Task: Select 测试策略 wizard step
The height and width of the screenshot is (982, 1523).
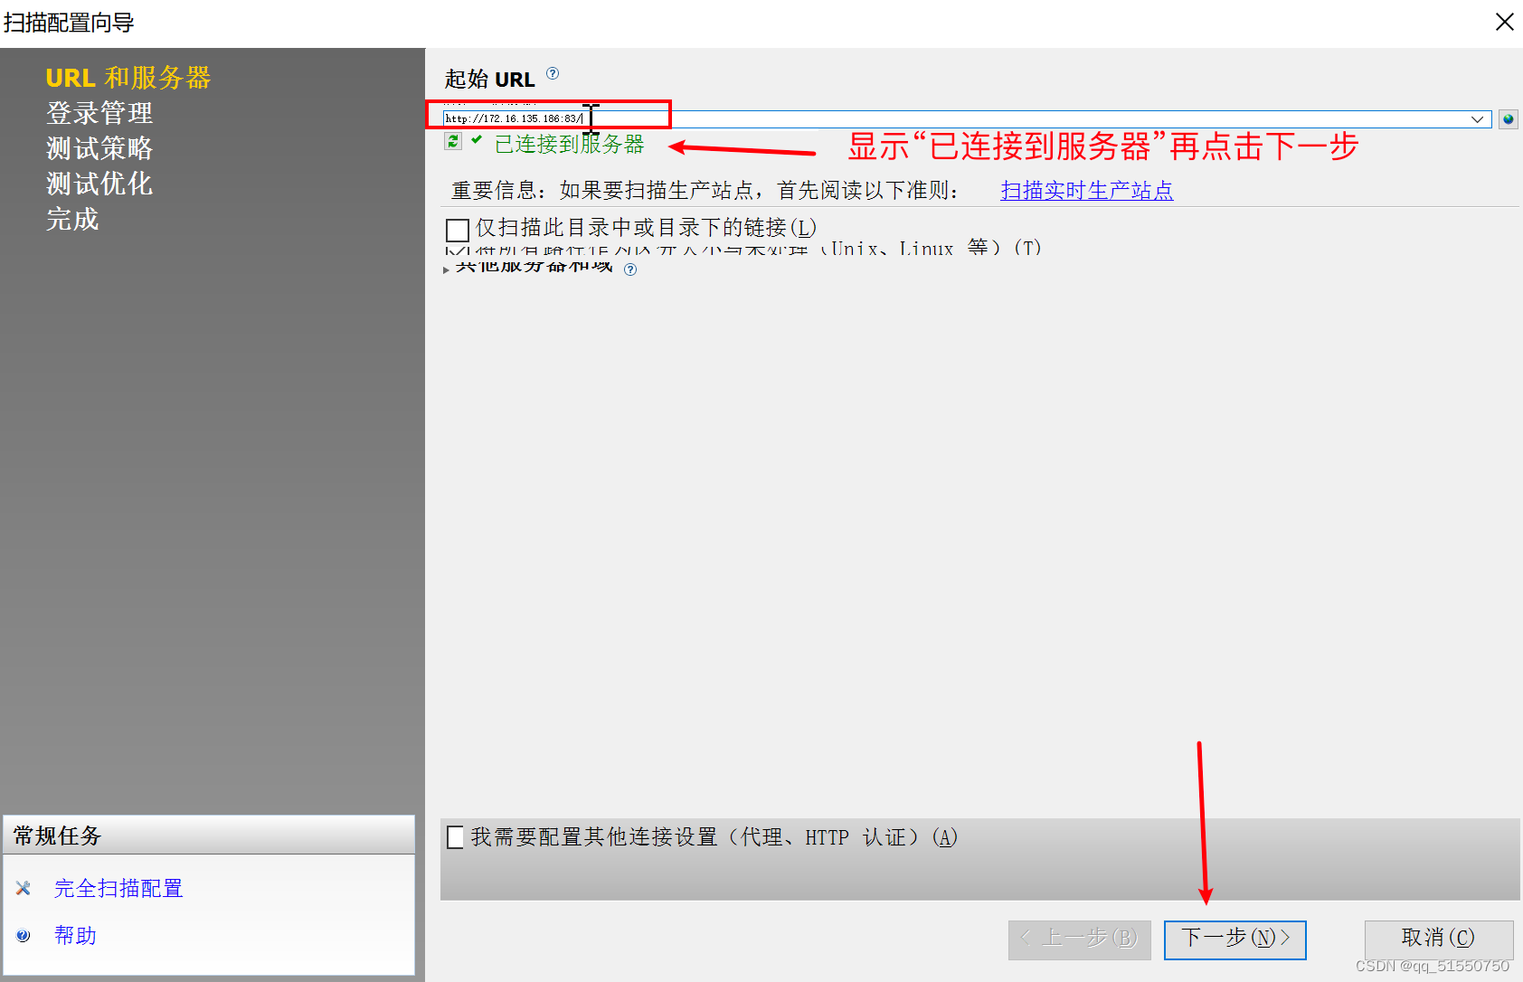Action: click(x=99, y=148)
